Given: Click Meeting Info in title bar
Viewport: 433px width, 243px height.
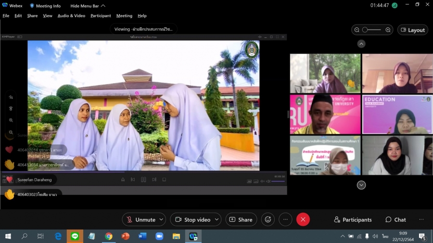Looking at the screenshot, I should pos(46,6).
